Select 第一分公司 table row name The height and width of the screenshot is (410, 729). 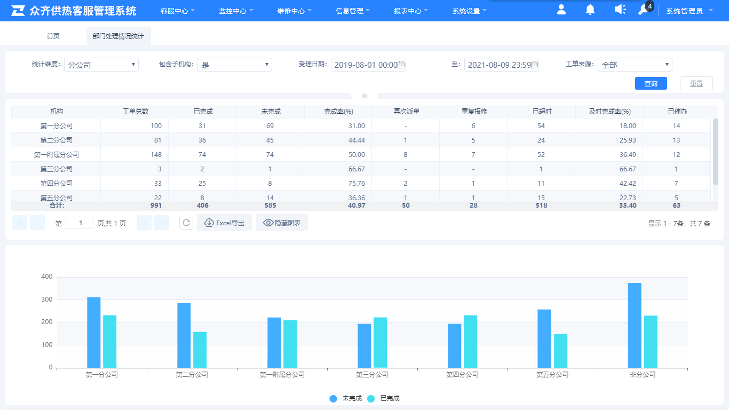57,126
